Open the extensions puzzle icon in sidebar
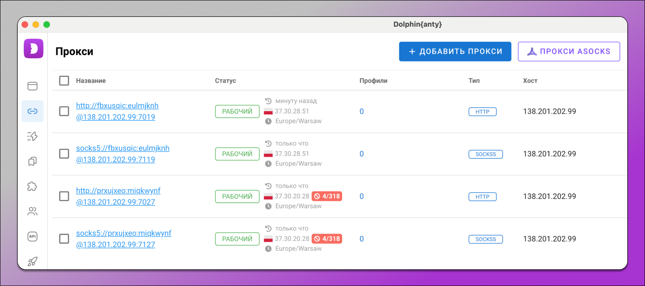Viewport: 645px width, 286px height. pyautogui.click(x=32, y=187)
